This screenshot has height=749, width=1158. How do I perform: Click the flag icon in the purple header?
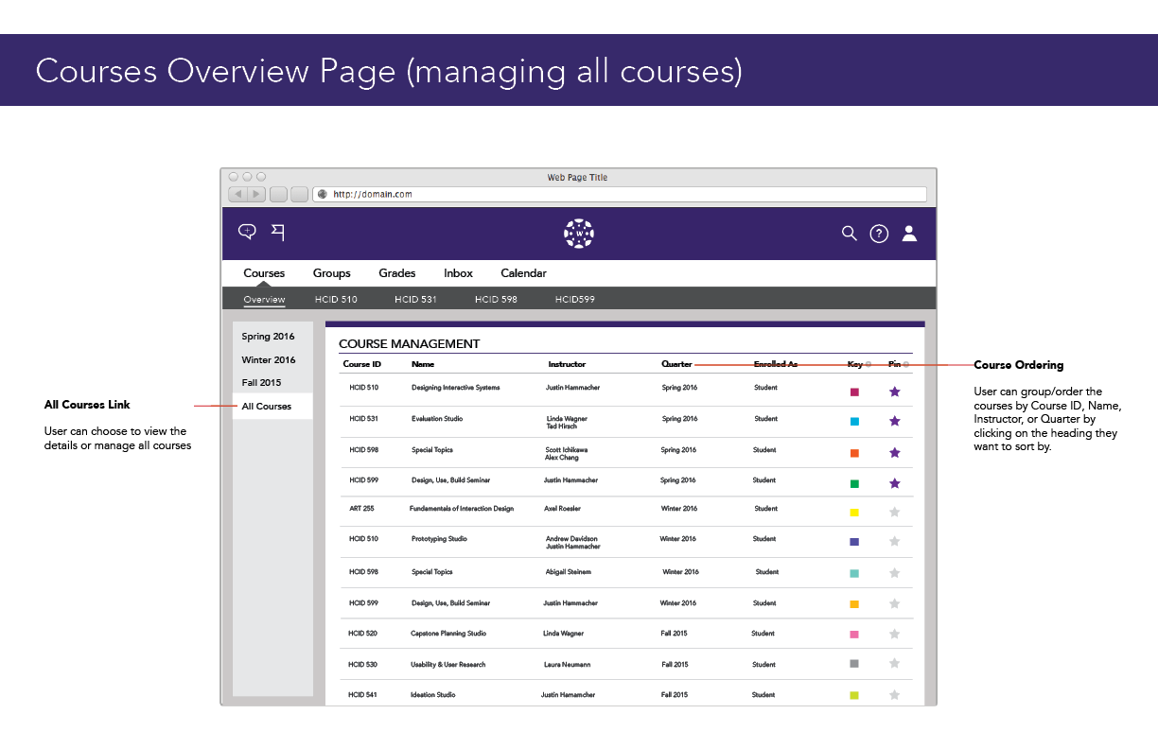click(278, 231)
